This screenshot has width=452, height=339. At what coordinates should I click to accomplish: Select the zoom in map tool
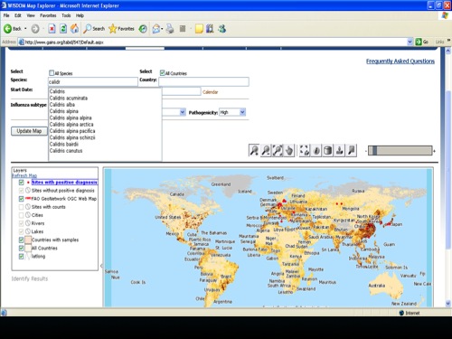[x=254, y=150]
